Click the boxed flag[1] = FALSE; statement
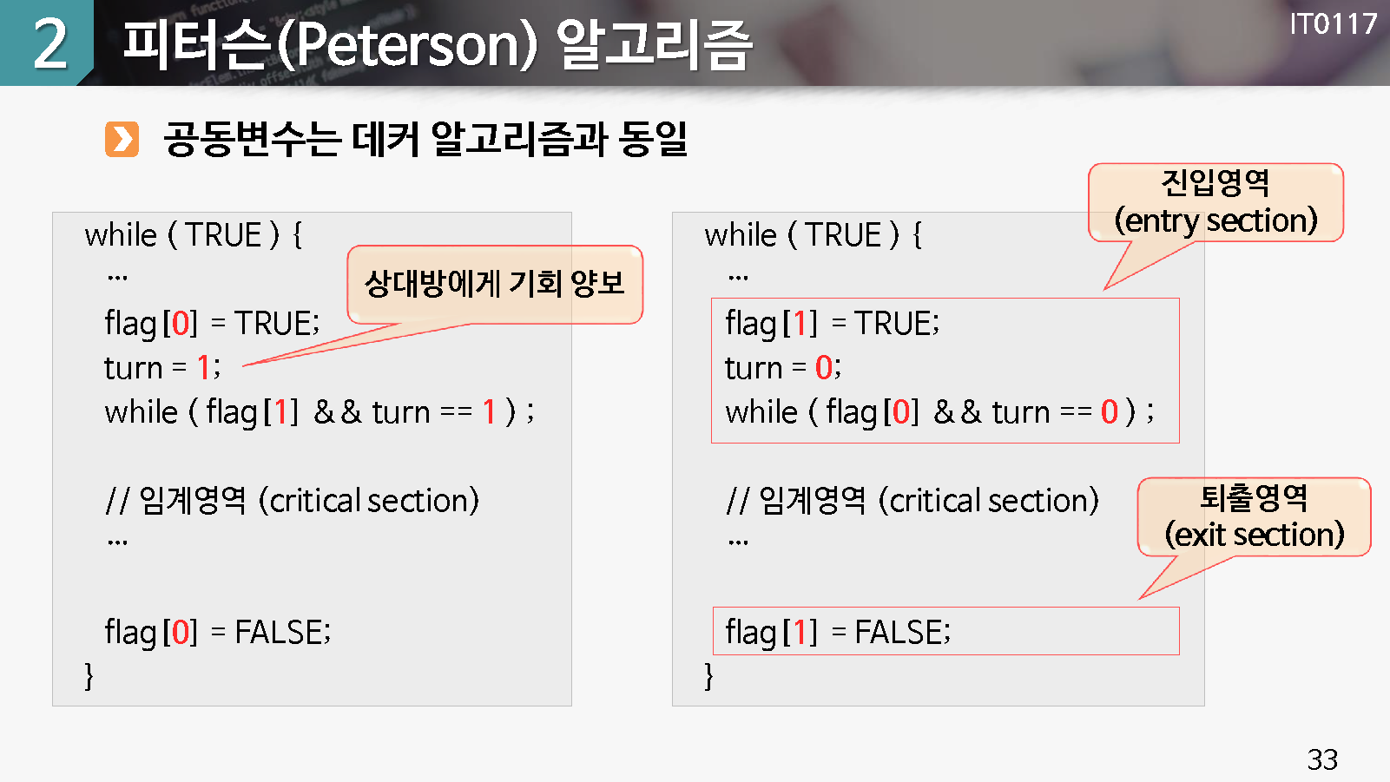1390x782 pixels. tap(838, 632)
